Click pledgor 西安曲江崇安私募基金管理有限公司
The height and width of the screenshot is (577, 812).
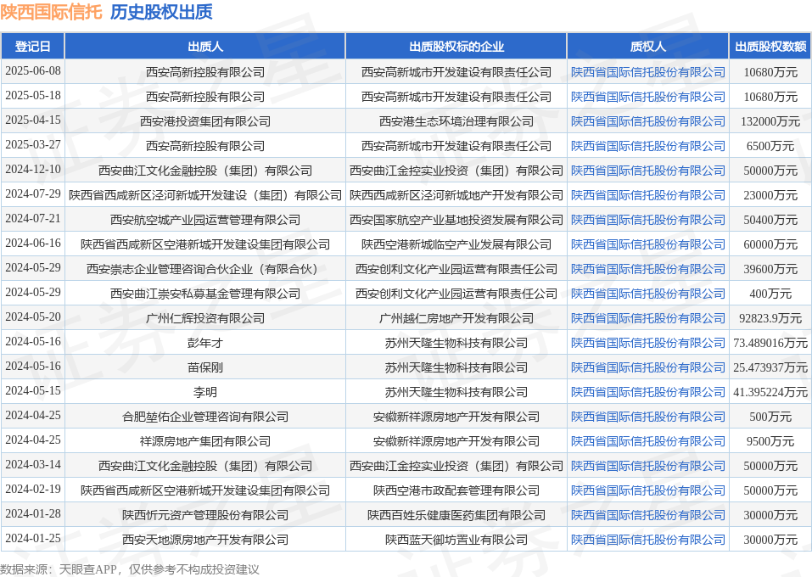pos(205,294)
